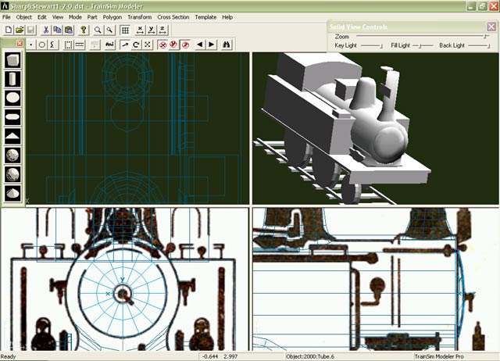Open the Cross Section menu
The image size is (500, 361).
[173, 16]
